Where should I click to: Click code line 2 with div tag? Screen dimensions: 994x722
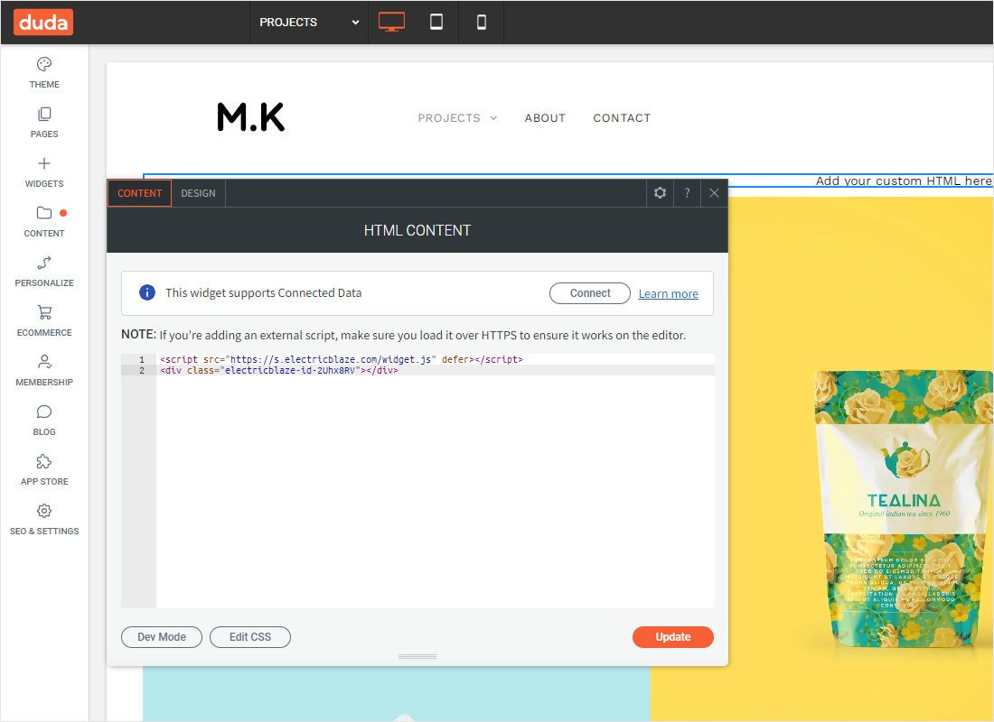[279, 371]
